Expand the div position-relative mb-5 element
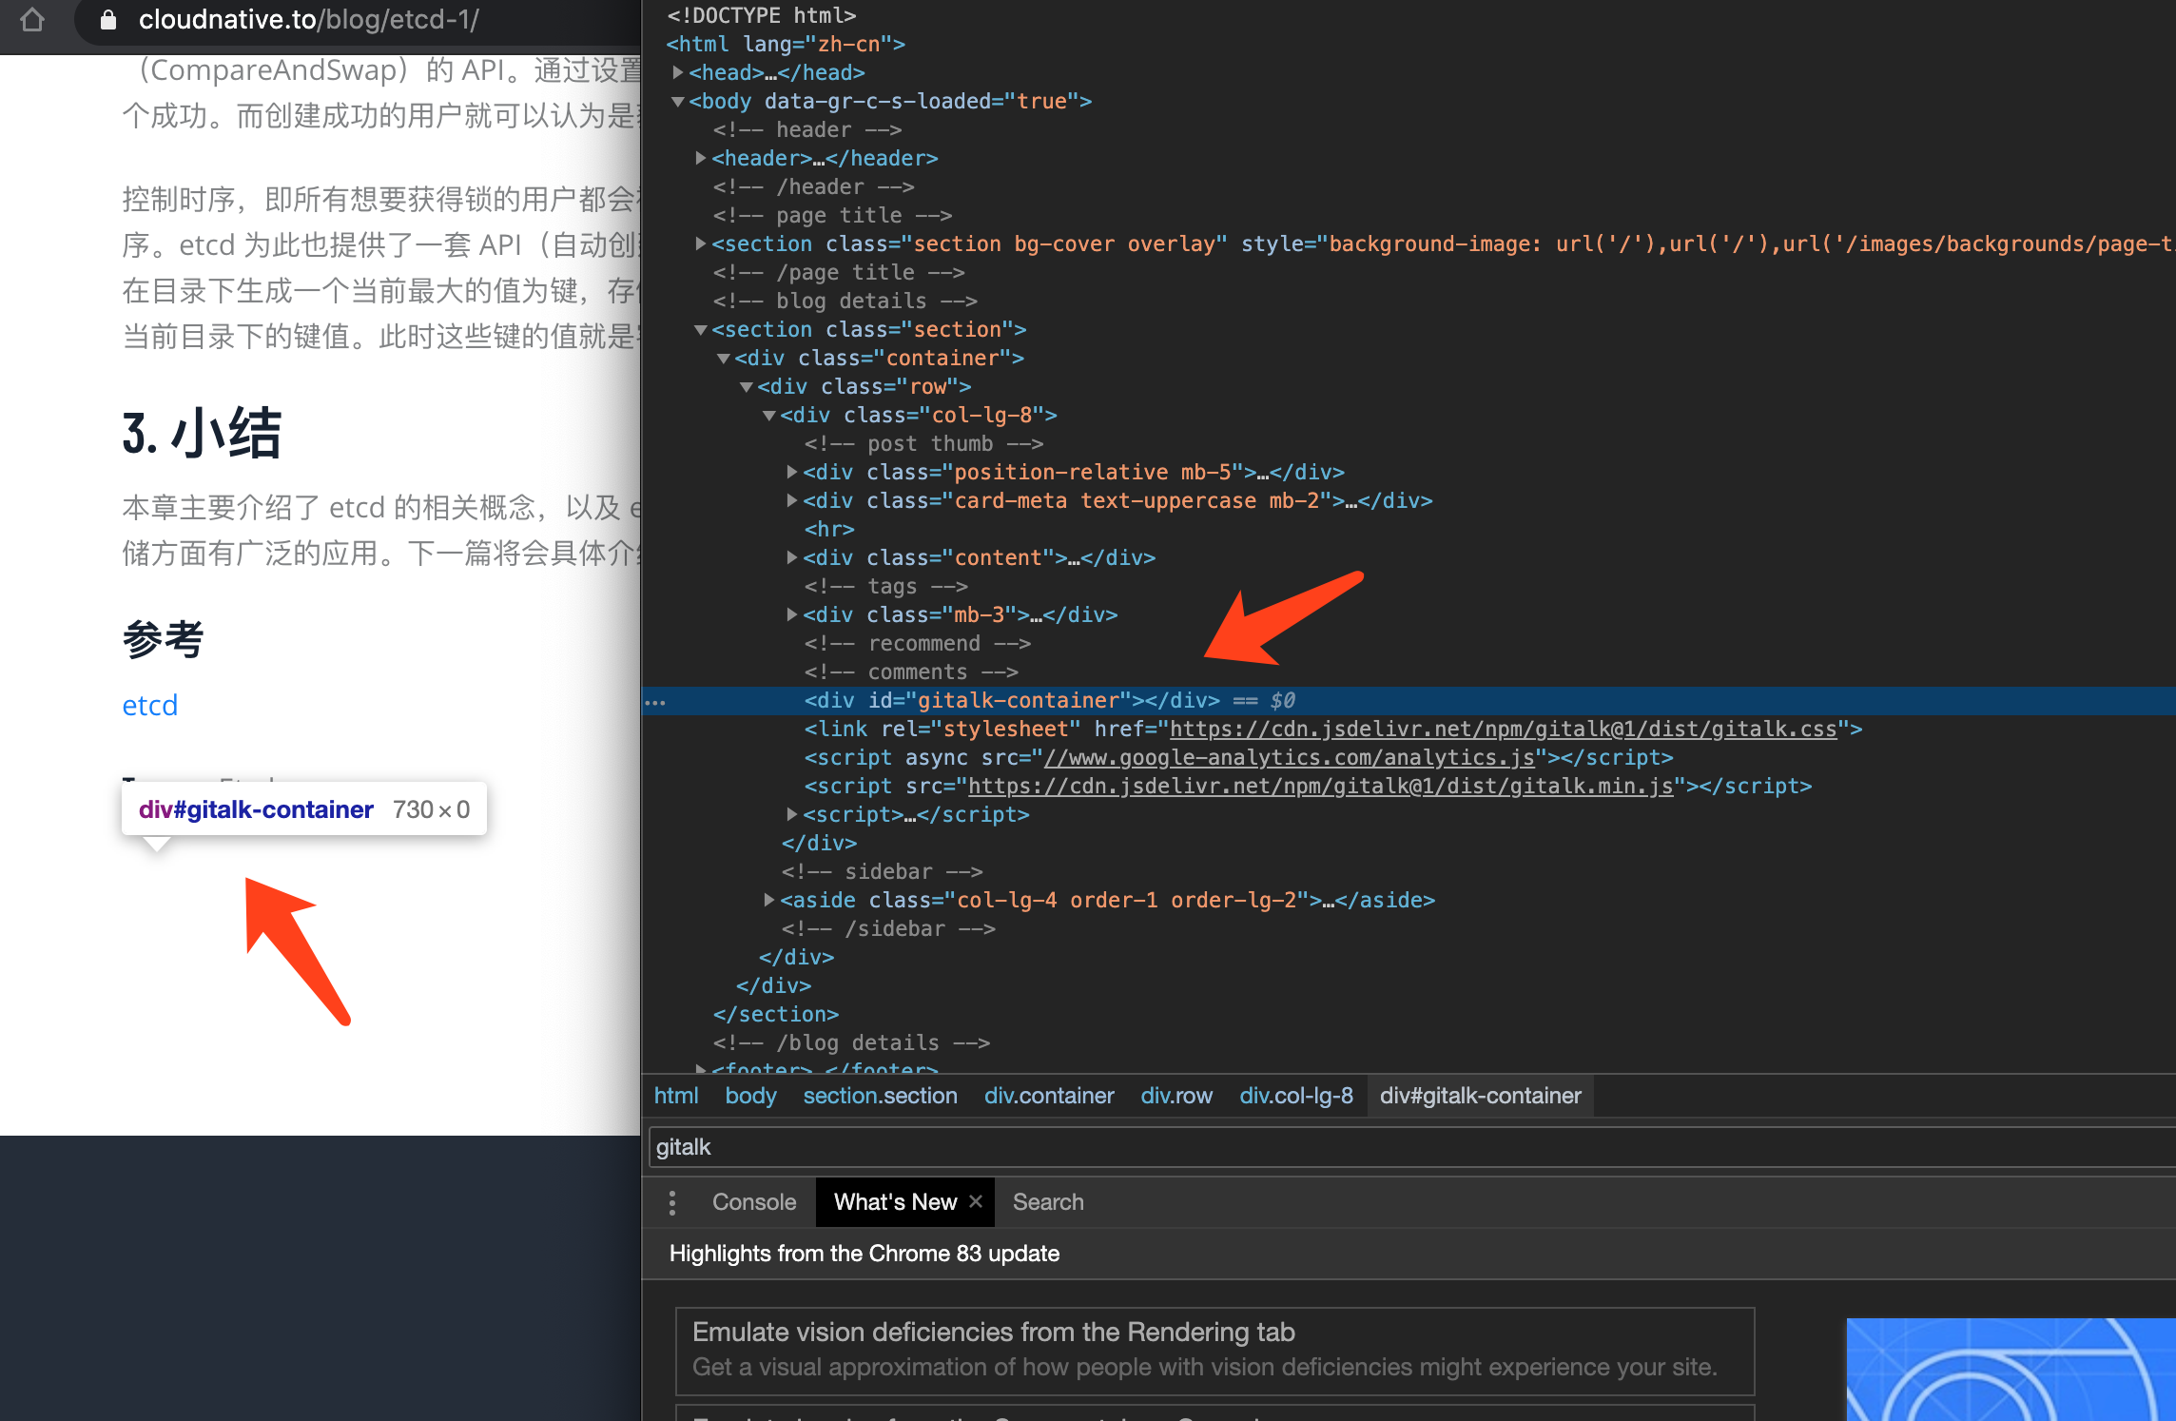 tap(792, 472)
